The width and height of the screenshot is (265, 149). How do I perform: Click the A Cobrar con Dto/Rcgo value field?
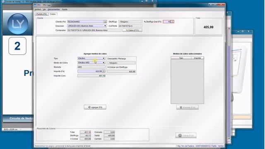pos(121,72)
